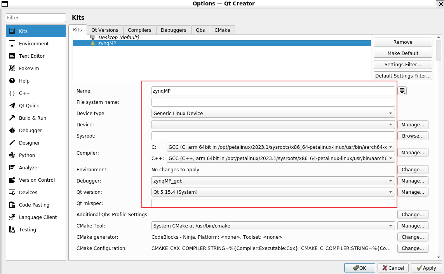The height and width of the screenshot is (274, 444).
Task: Open the Kits category icon in sidebar
Action: coord(12,31)
